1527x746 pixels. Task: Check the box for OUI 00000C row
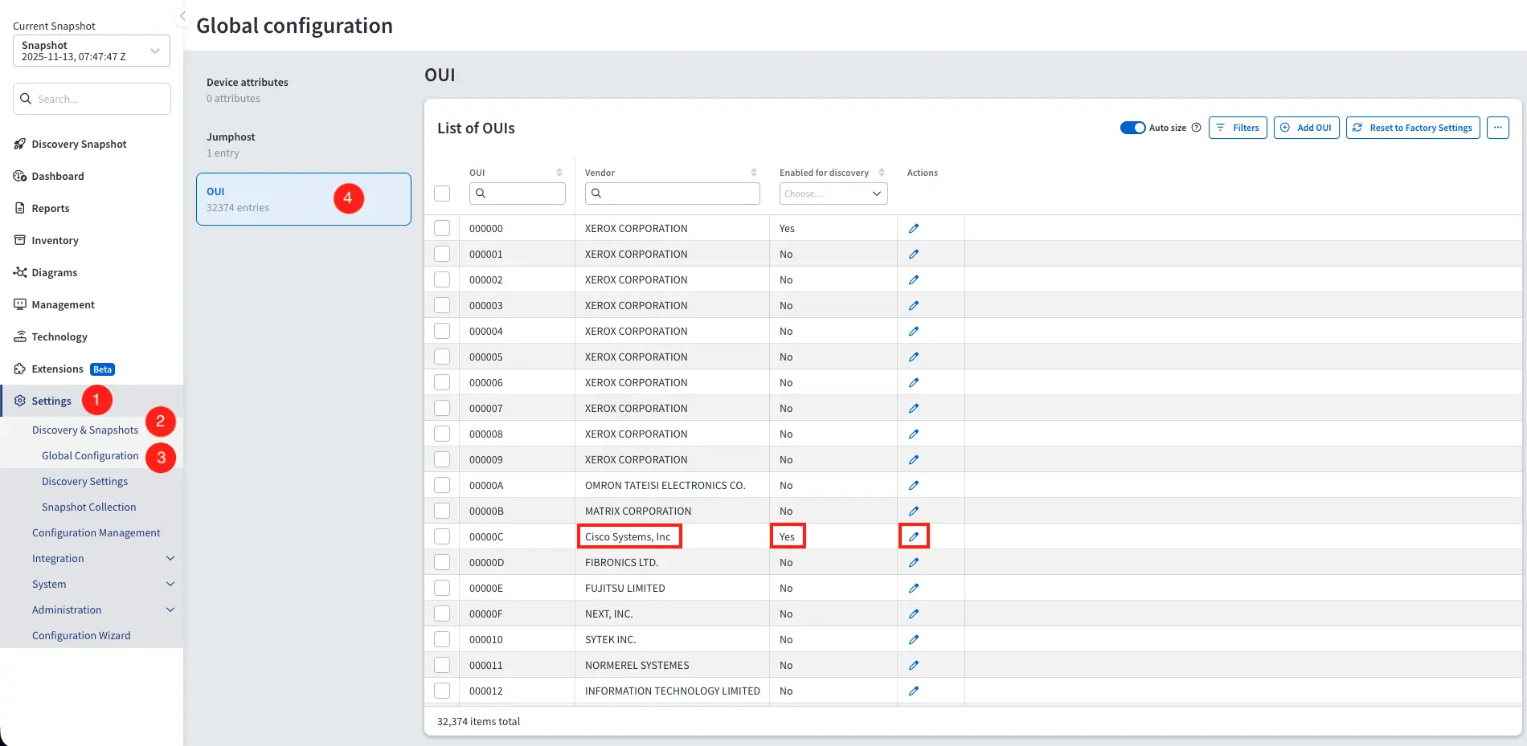(x=442, y=536)
